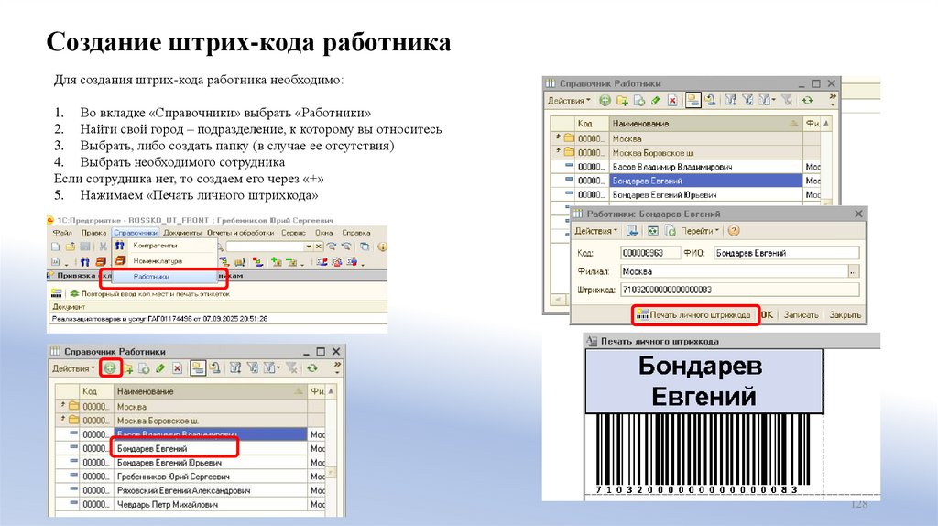Open the Справка menu
This screenshot has width=938, height=526.
[356, 233]
